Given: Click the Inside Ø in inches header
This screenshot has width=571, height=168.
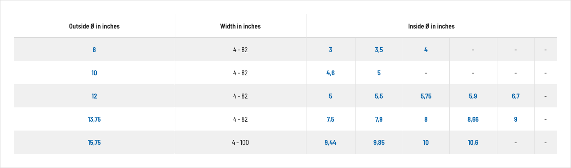Looking at the screenshot, I should pos(431,26).
